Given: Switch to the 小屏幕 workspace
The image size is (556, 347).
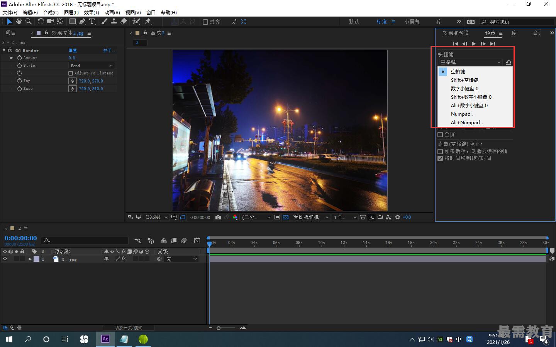Looking at the screenshot, I should (x=412, y=22).
